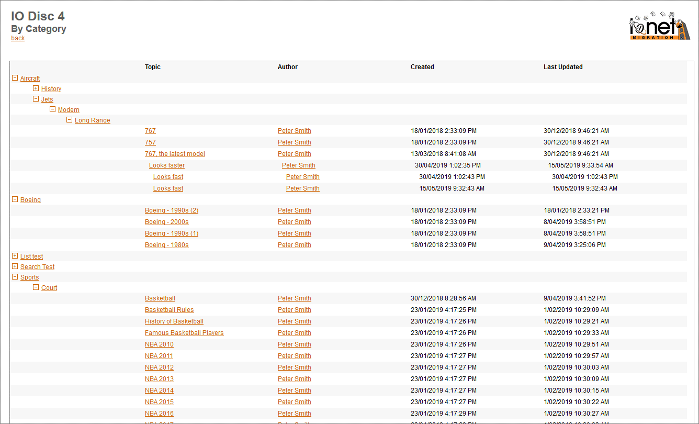699x424 pixels.
Task: Open '767, the latest model' topic
Action: [x=175, y=154]
